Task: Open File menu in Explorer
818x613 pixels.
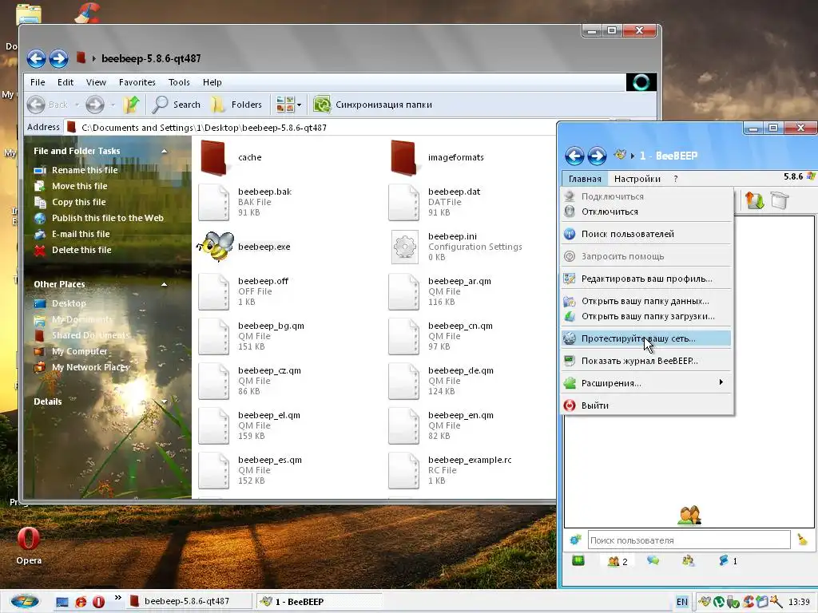Action: pyautogui.click(x=38, y=82)
